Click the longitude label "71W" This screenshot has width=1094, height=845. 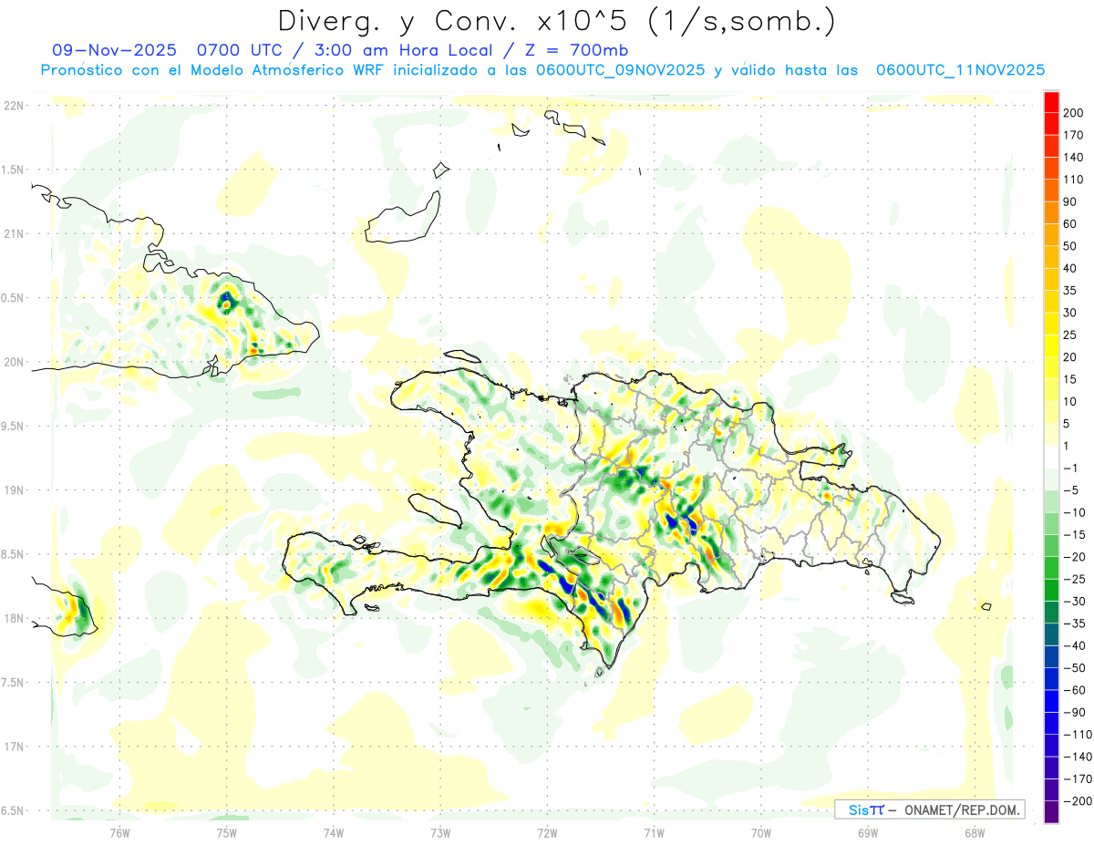[654, 833]
